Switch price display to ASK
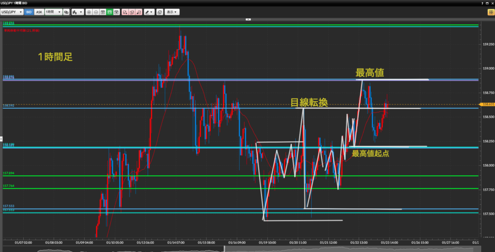 click(39, 12)
